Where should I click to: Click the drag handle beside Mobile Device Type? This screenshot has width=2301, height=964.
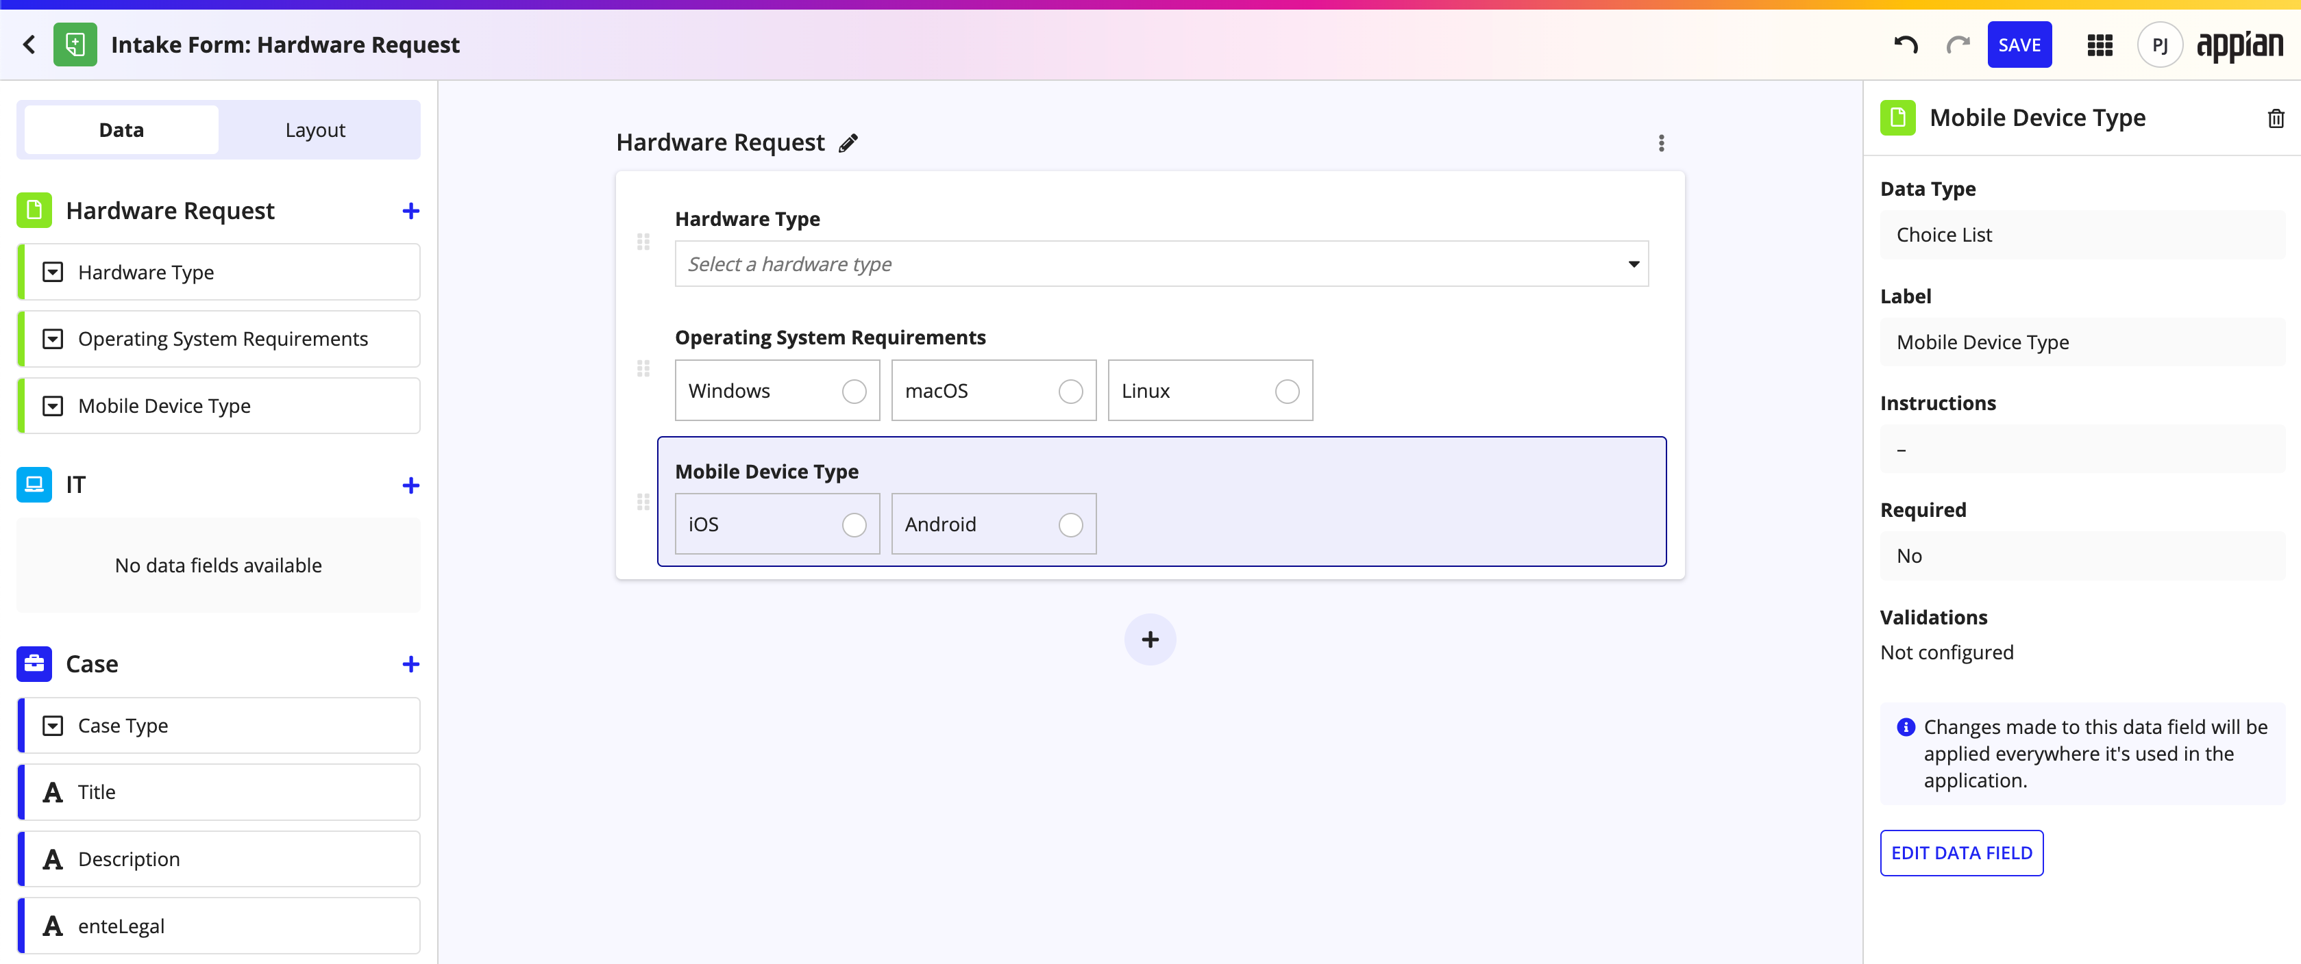tap(643, 502)
